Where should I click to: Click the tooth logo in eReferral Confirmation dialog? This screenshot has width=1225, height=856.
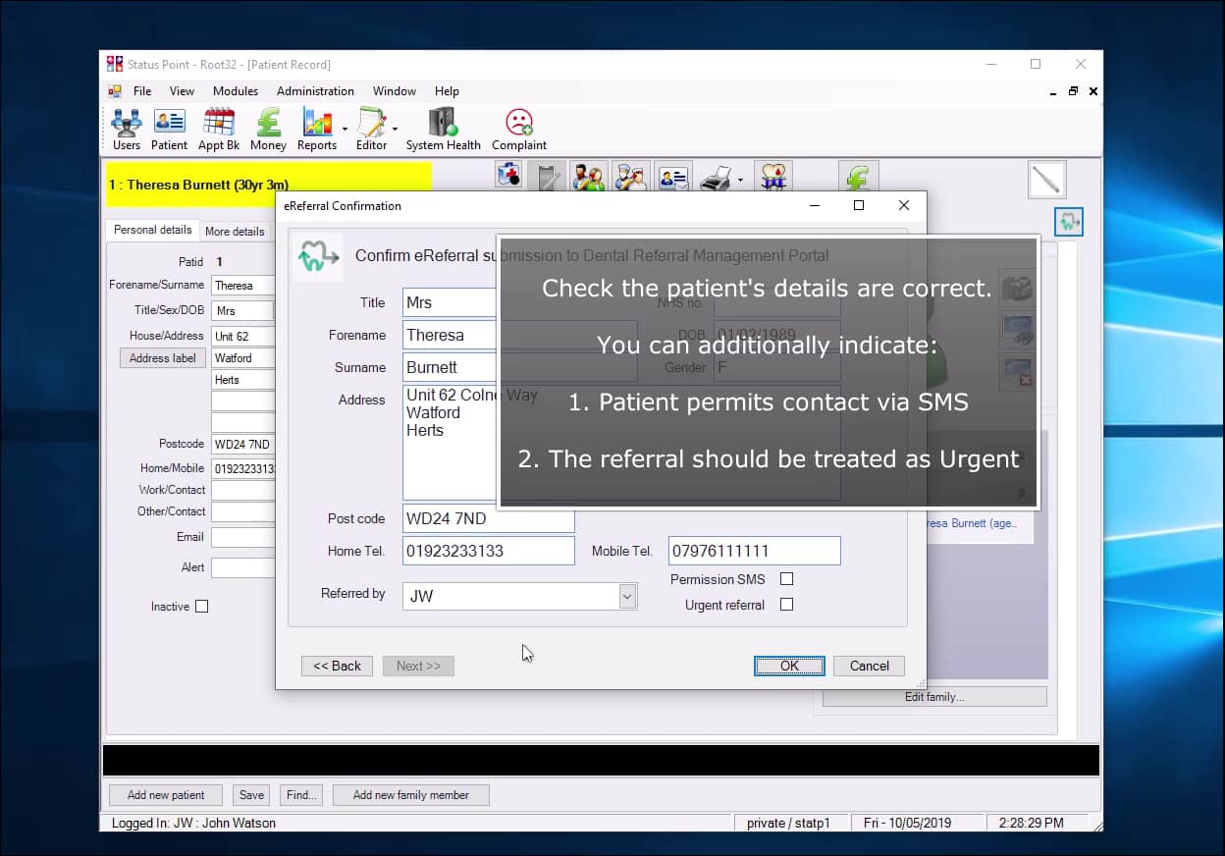318,257
